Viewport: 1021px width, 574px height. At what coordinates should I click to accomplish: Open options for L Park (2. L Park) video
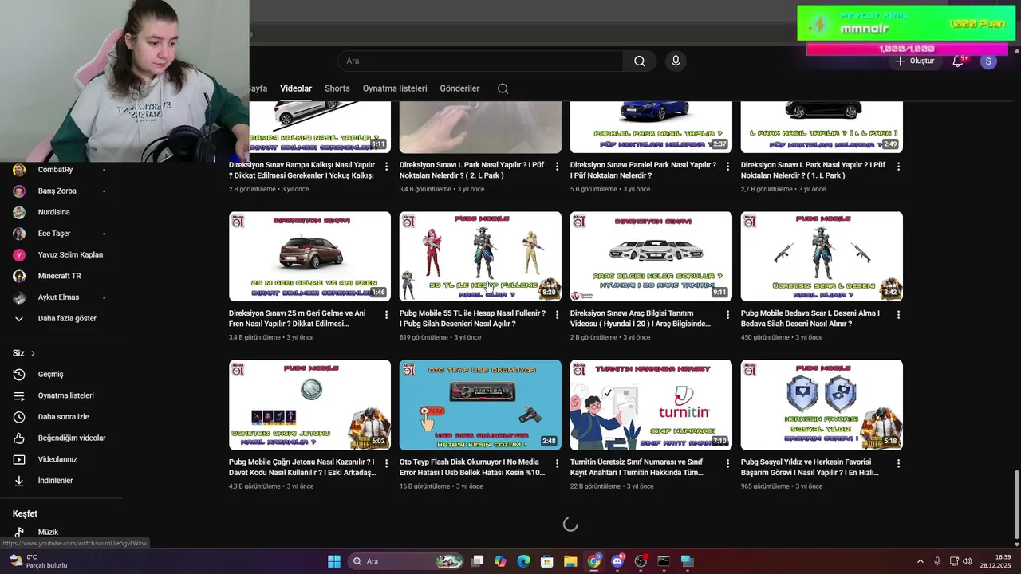coord(558,167)
